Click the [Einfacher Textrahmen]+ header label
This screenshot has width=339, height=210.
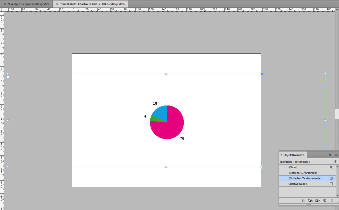tap(295, 162)
